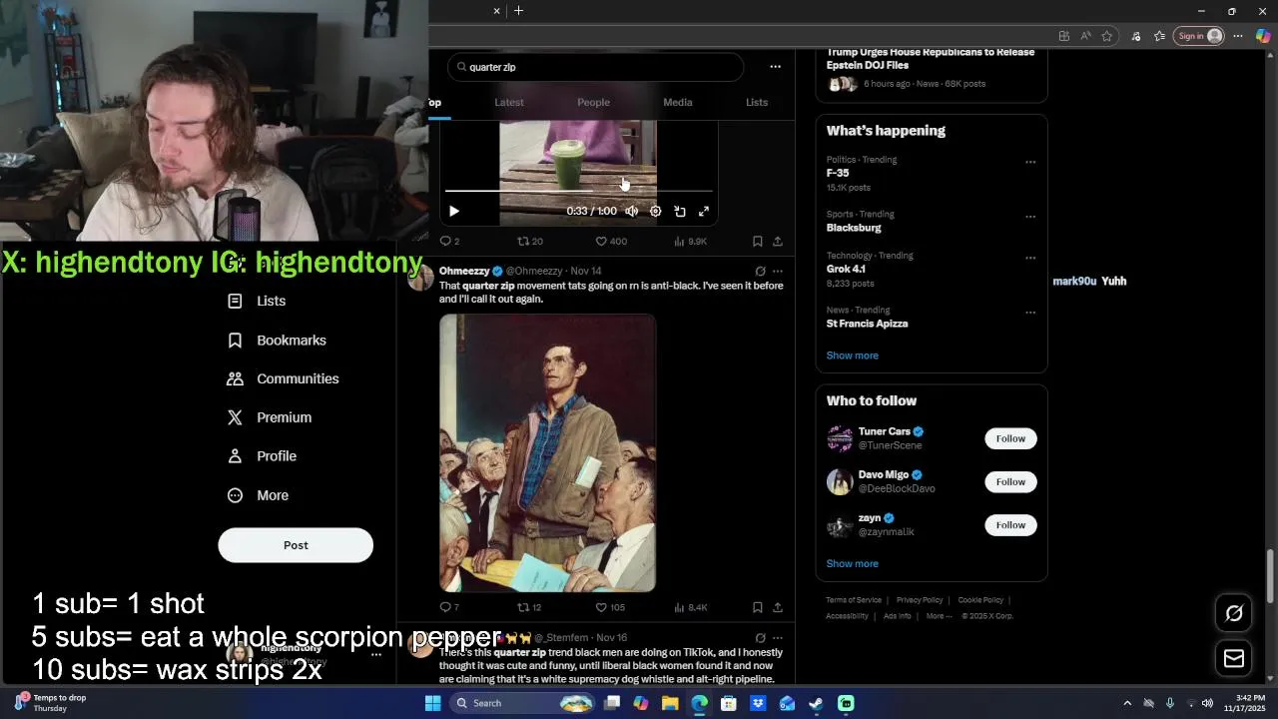Show hidden system tray icons

1127,703
